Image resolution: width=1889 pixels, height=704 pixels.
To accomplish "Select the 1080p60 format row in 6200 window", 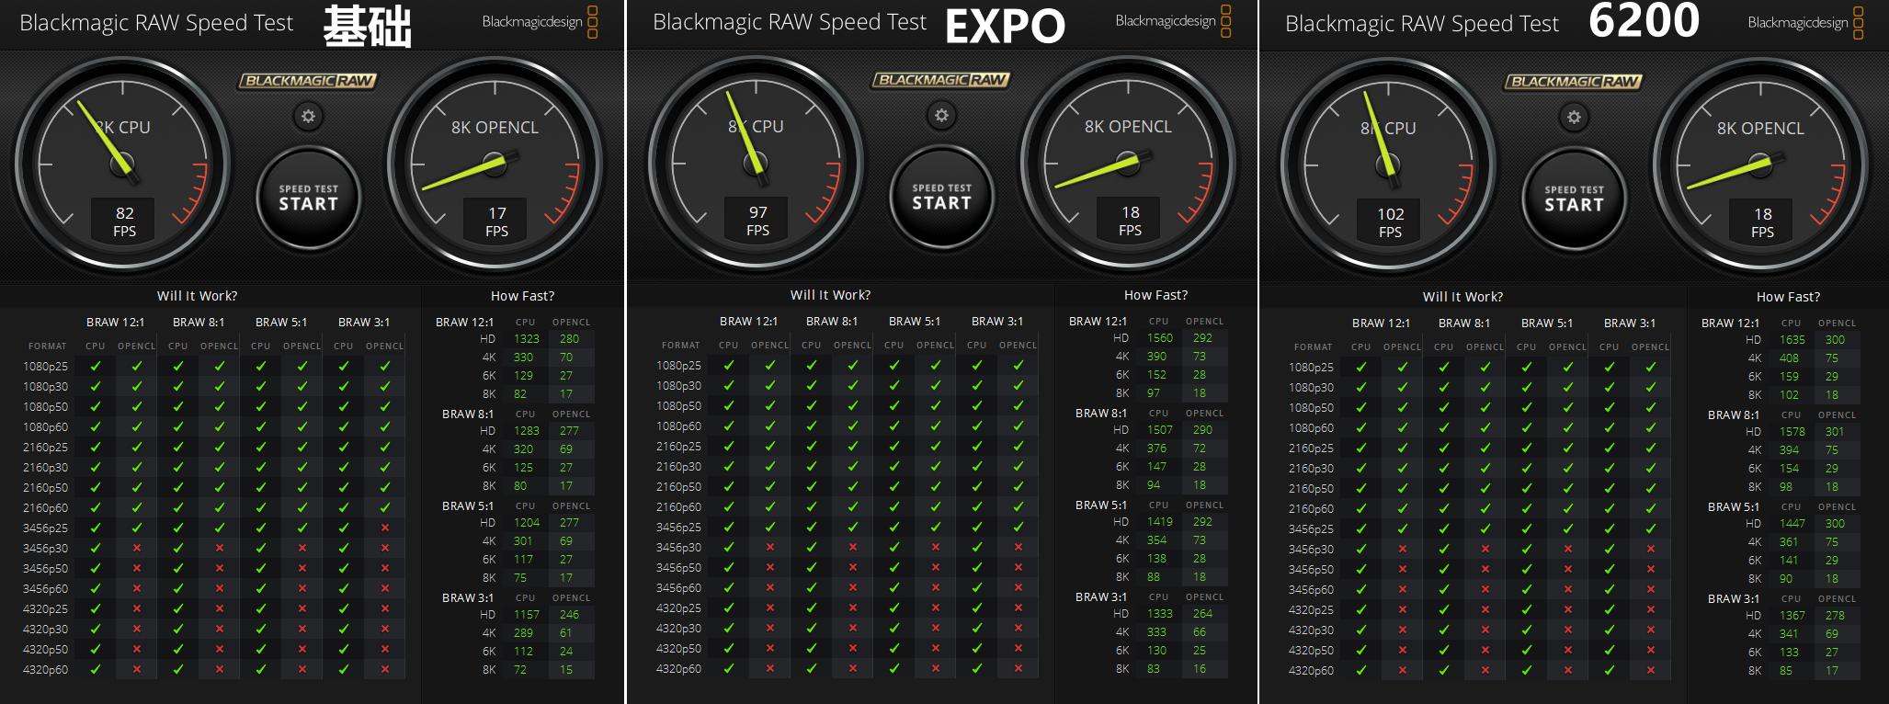I will 1479,427.
